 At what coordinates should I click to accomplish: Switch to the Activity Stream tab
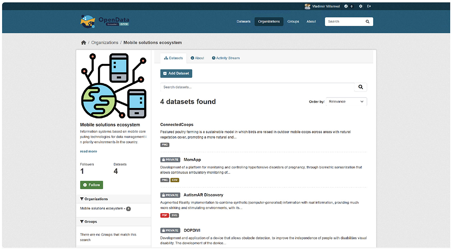point(225,58)
